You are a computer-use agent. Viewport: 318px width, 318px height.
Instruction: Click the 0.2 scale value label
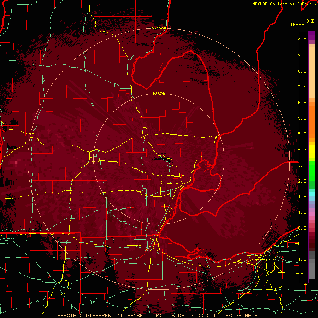pyautogui.click(x=302, y=228)
